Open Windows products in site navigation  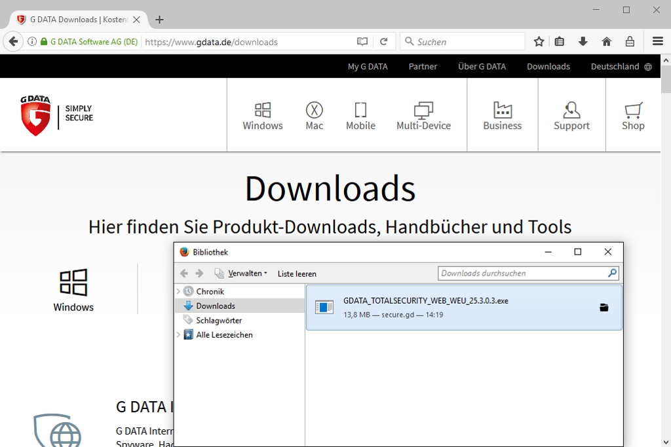click(x=263, y=116)
